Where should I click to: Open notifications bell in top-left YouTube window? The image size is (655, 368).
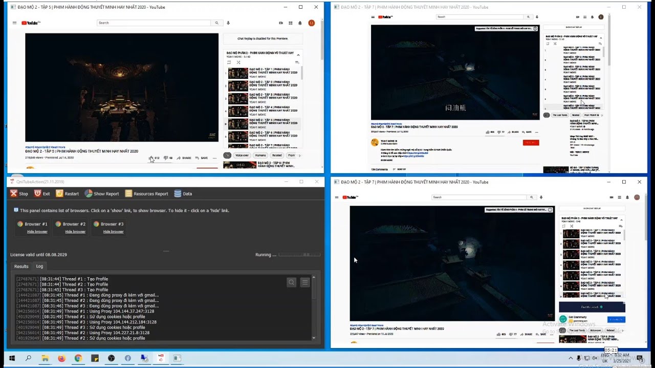[x=300, y=23]
